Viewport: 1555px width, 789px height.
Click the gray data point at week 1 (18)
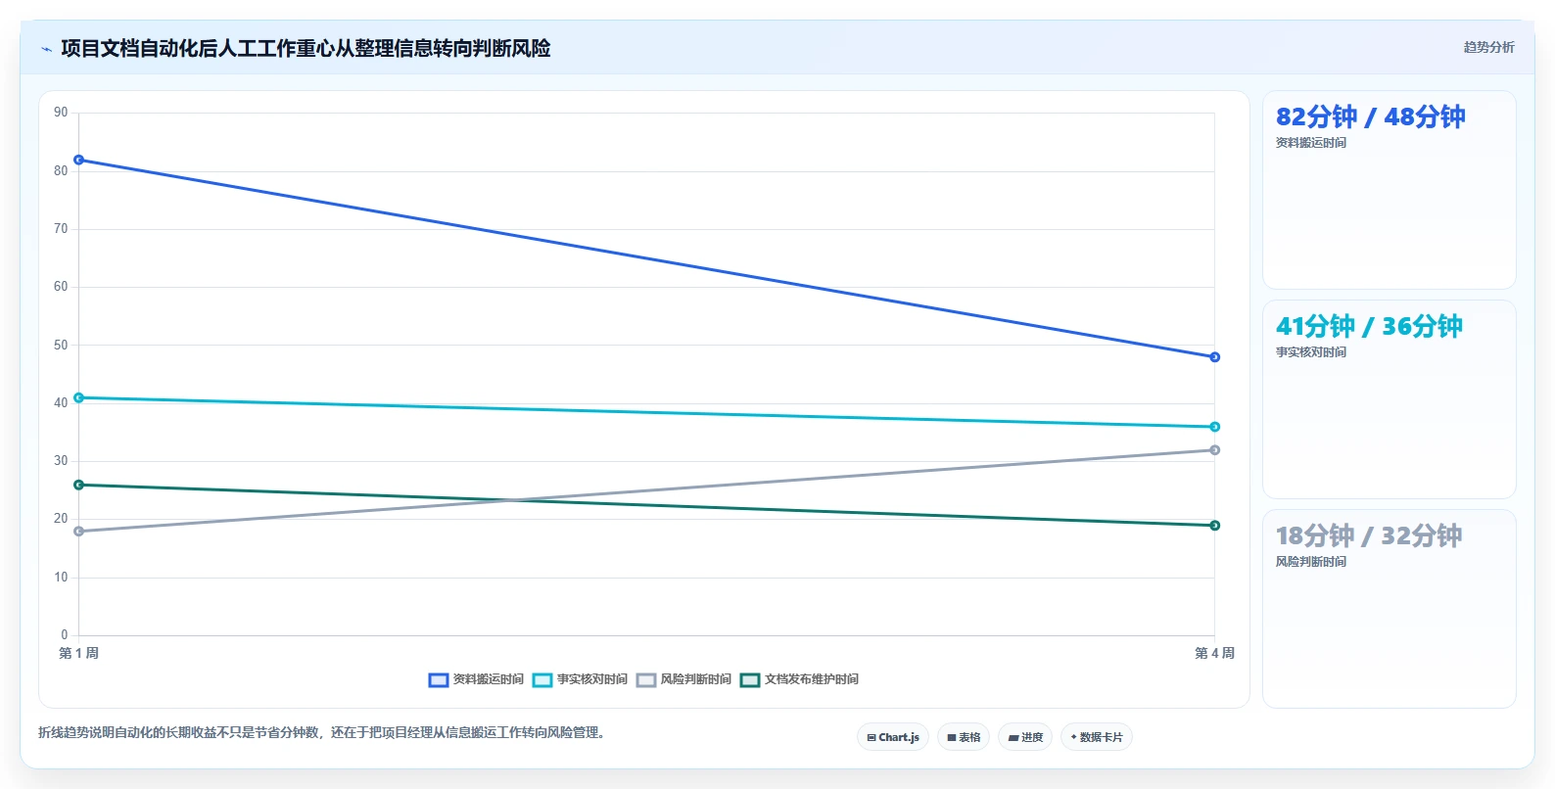[x=79, y=532]
